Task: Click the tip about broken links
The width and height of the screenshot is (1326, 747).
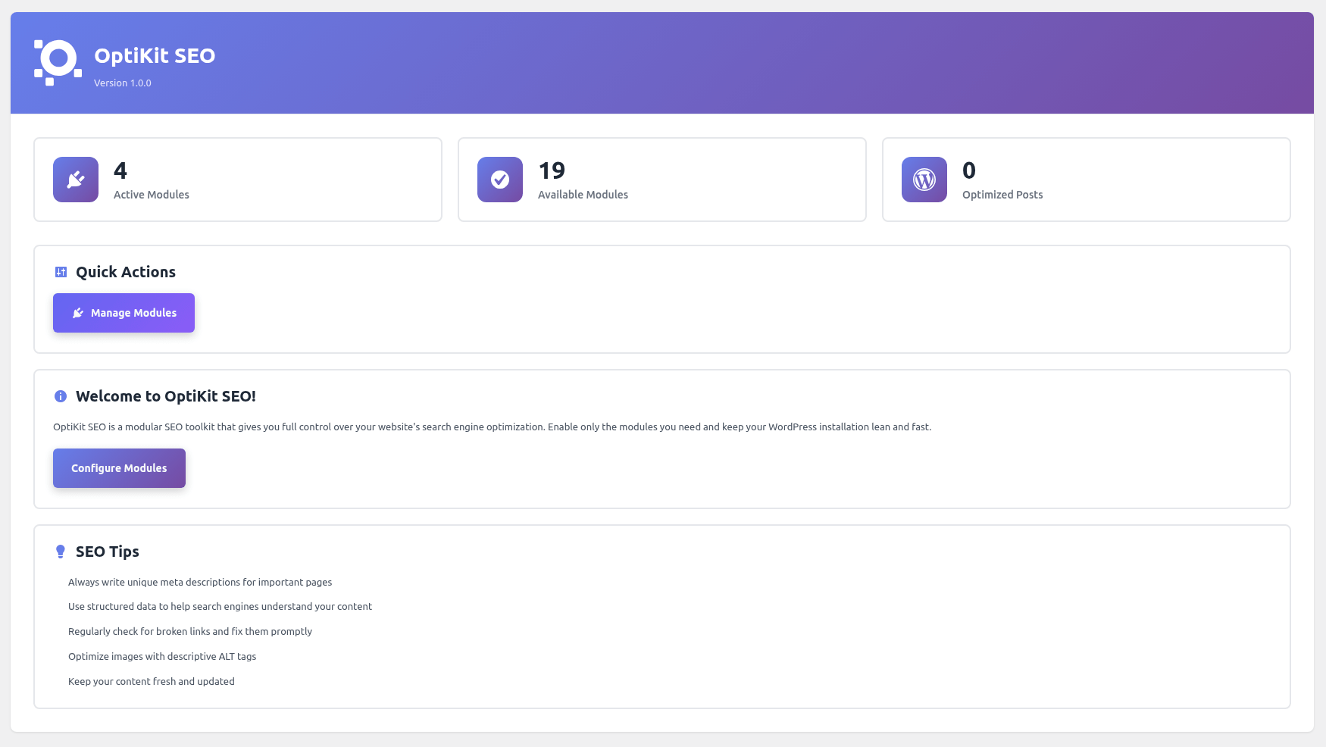Action: click(190, 632)
